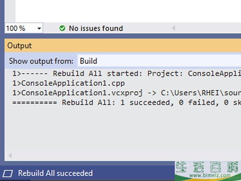Image resolution: width=241 pixels, height=181 pixels.
Task: Click the Show output from label
Action: [41, 61]
